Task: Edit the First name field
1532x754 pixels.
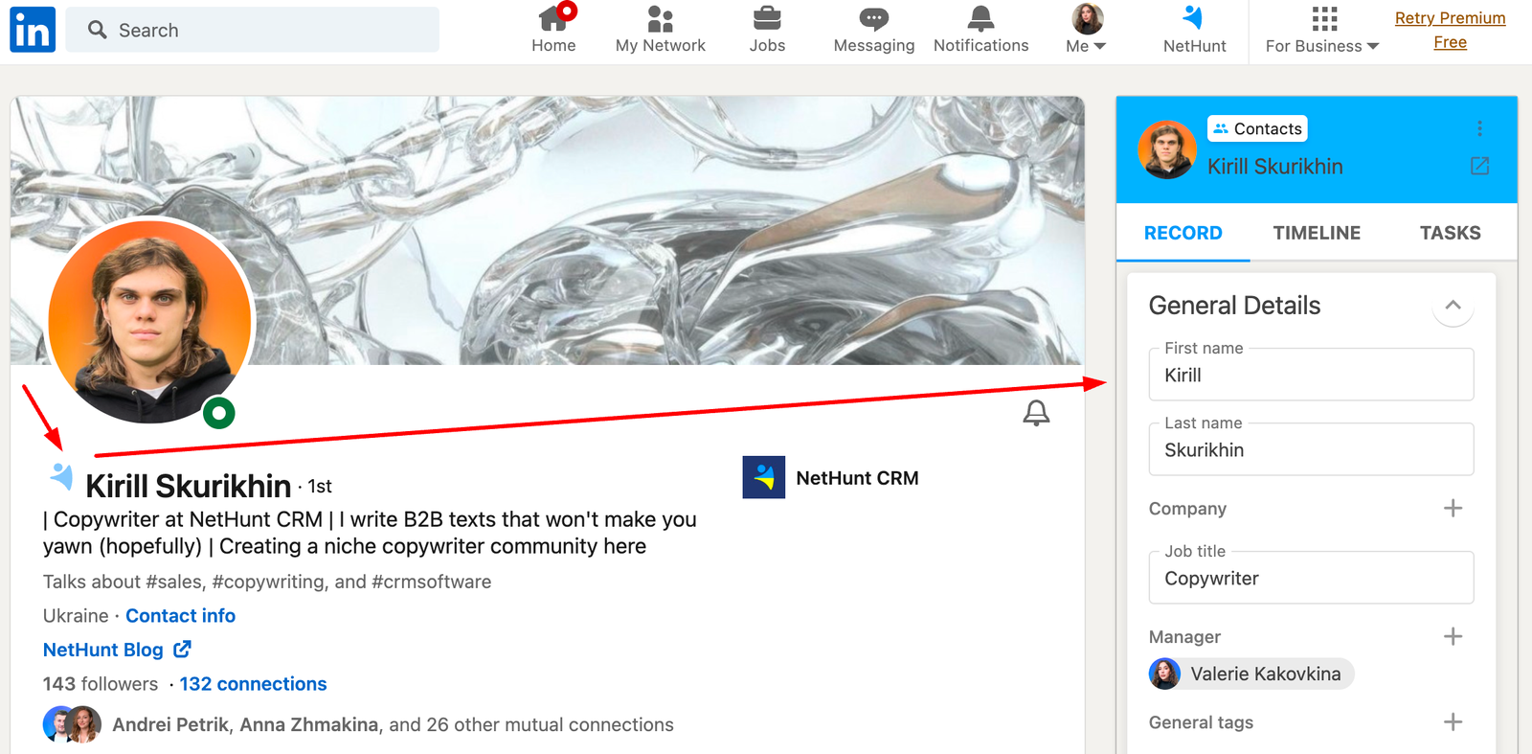Action: [1311, 375]
